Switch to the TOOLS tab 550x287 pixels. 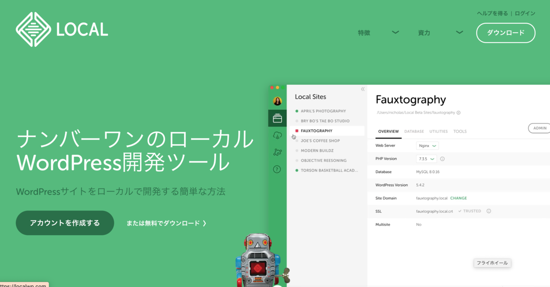click(x=460, y=132)
